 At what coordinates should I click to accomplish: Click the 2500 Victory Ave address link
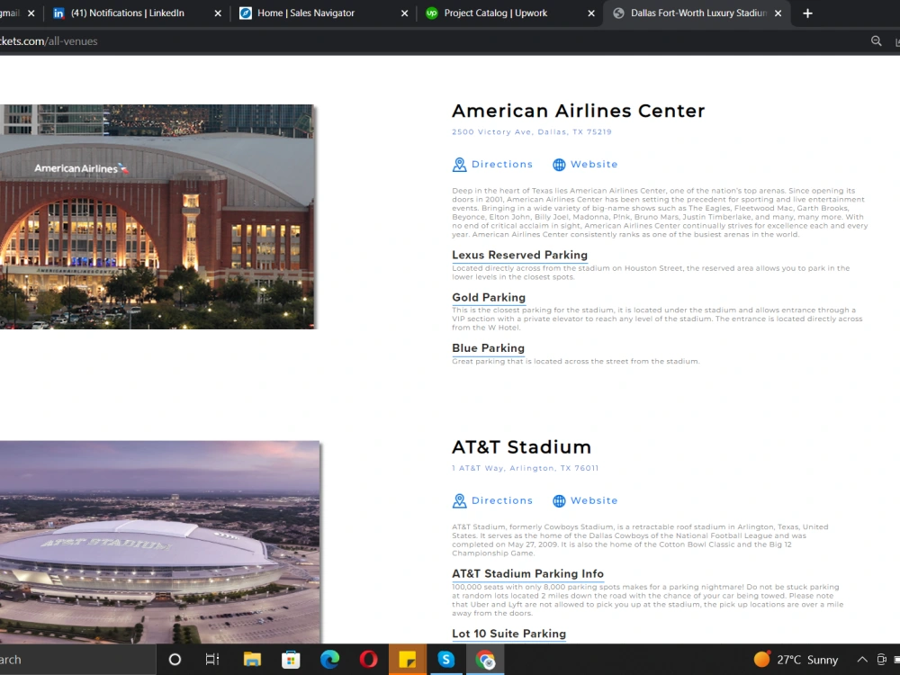tap(532, 132)
